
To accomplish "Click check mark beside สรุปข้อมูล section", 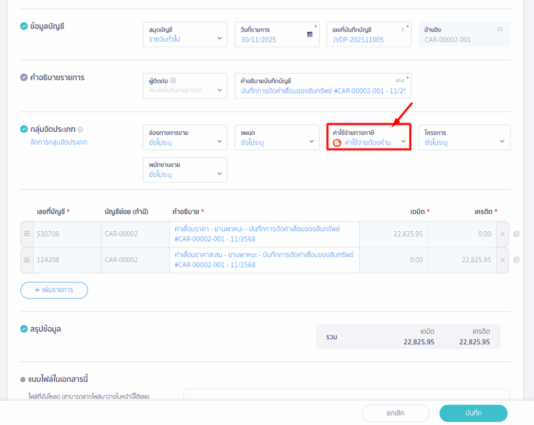I will pos(24,329).
